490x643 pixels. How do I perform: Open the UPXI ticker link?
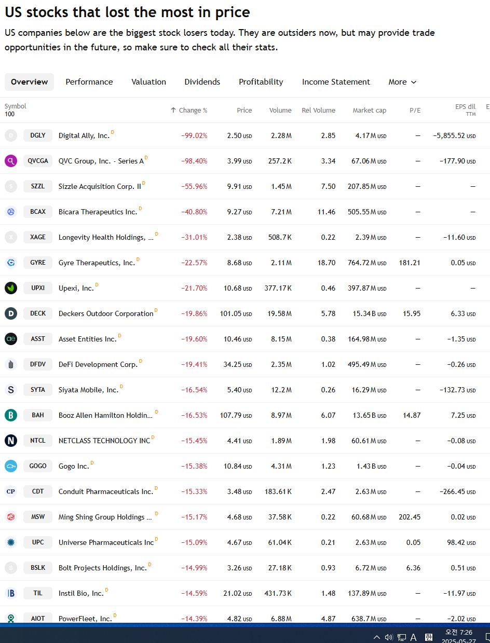pos(38,288)
